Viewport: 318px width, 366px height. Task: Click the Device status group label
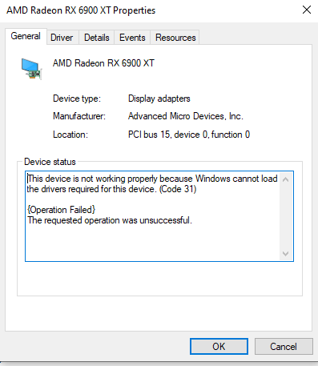coord(50,162)
